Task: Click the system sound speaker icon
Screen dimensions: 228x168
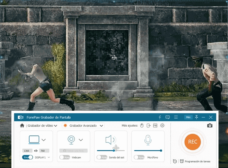Action: (x=111, y=140)
